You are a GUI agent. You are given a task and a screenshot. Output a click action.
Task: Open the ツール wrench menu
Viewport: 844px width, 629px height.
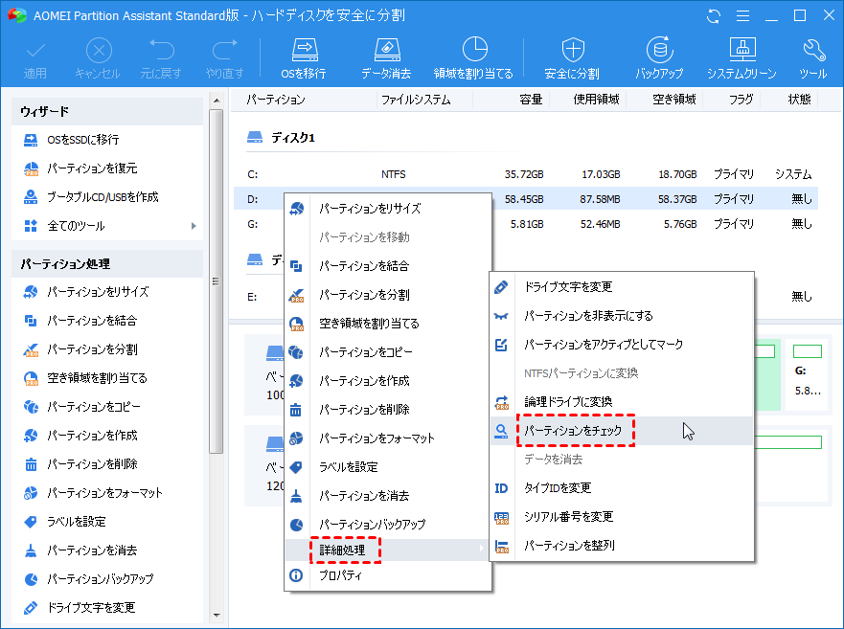[813, 58]
